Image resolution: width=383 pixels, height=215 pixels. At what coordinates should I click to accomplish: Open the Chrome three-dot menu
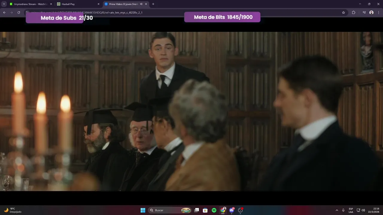coord(379,13)
